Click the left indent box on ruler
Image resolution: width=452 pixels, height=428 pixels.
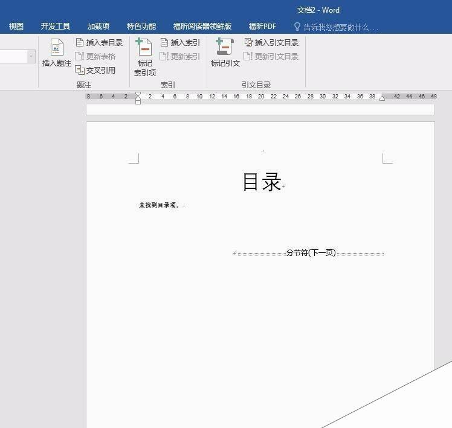pyautogui.click(x=138, y=102)
